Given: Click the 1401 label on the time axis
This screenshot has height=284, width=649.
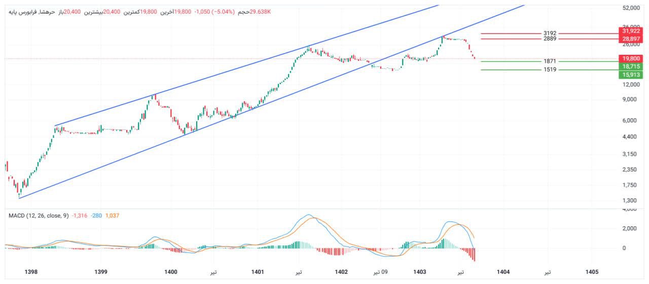Looking at the screenshot, I should 258,272.
